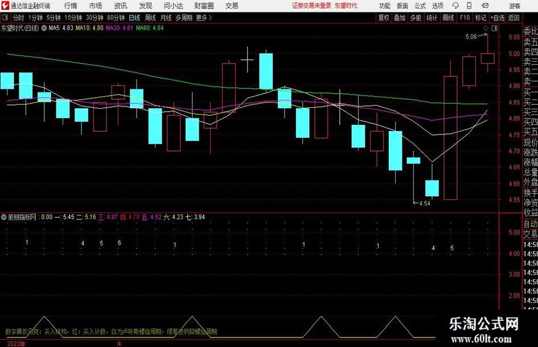
Task: Open the 选项 menu
Action: 437,6
